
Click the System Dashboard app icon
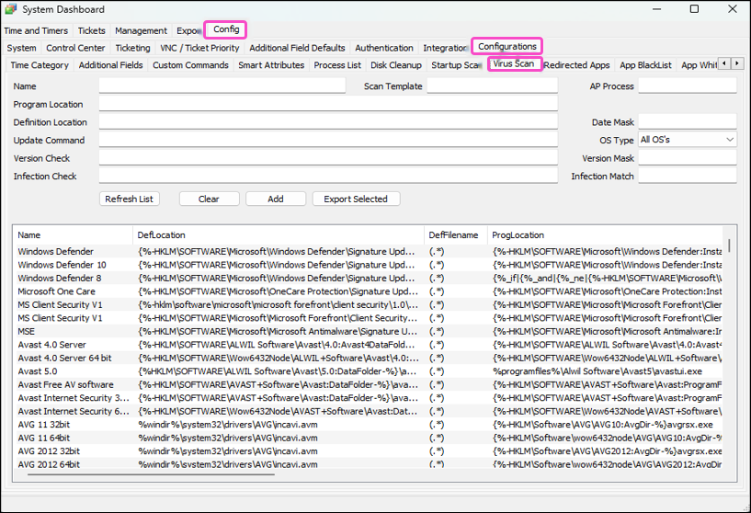tap(11, 10)
